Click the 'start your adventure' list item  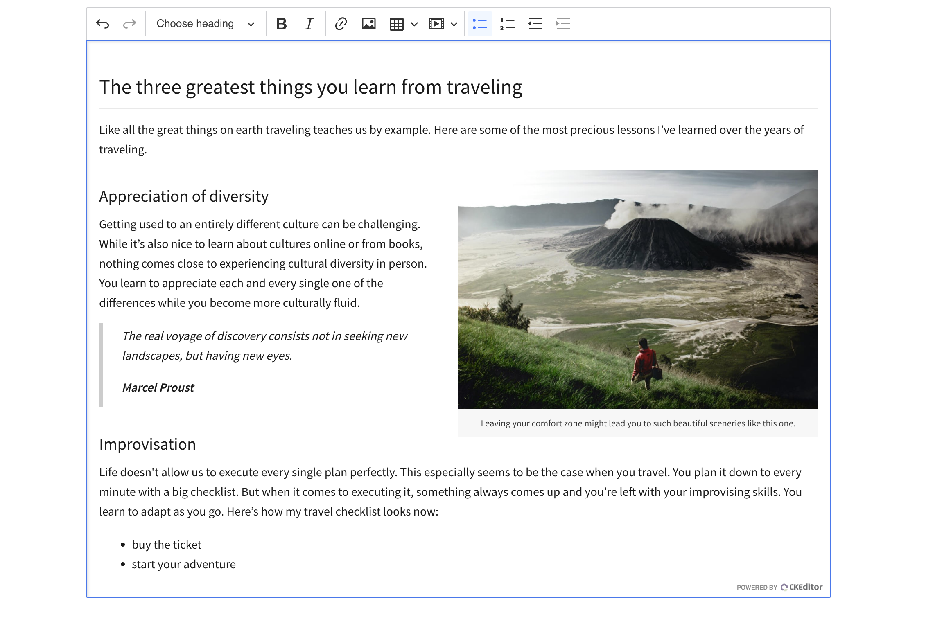click(x=183, y=564)
